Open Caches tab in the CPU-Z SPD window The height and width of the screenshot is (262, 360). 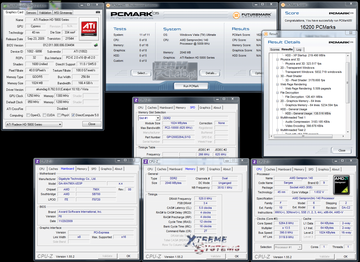(152, 108)
